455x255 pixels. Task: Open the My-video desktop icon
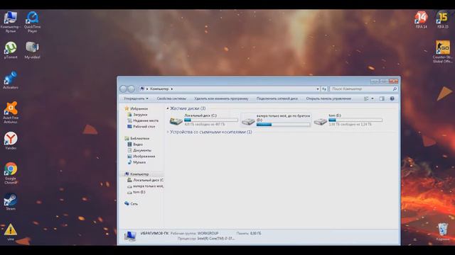click(32, 50)
